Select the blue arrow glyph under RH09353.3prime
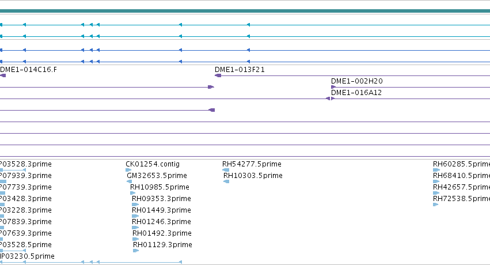Screen dimensions: 490x265 coord(135,205)
